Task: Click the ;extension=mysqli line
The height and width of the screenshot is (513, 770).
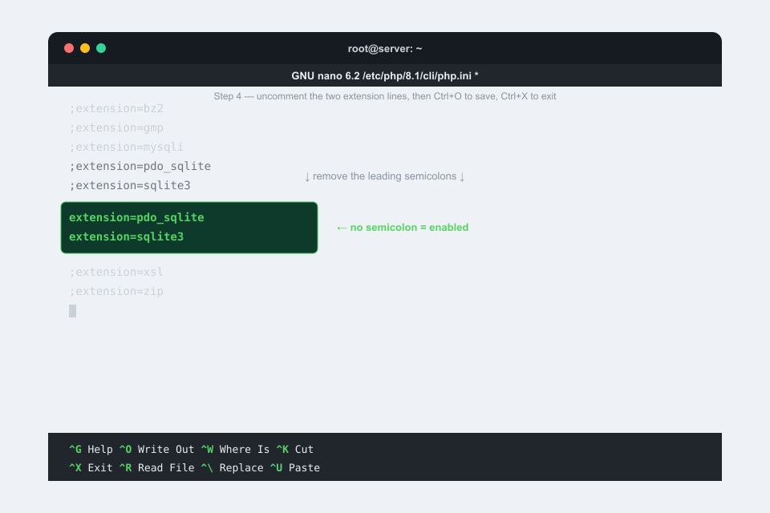Action: (x=126, y=147)
